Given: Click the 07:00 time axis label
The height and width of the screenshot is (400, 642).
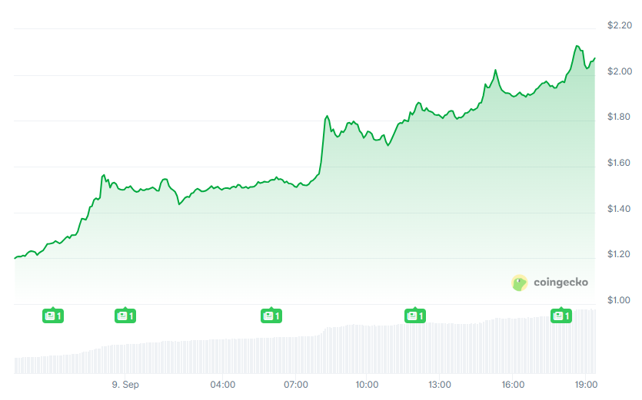Looking at the screenshot, I should coord(296,384).
